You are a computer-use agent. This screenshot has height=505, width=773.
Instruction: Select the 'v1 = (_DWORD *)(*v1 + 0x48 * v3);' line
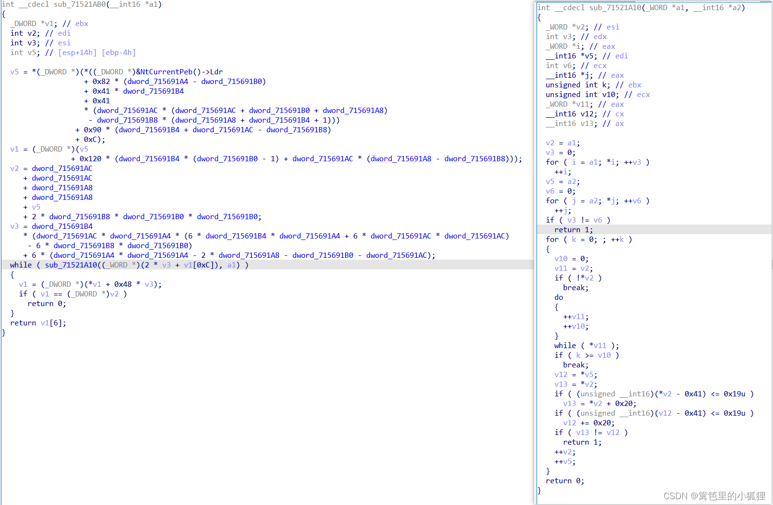(x=90, y=284)
